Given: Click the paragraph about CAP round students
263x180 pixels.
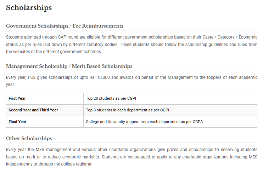Looking at the screenshot, I should (131, 44).
